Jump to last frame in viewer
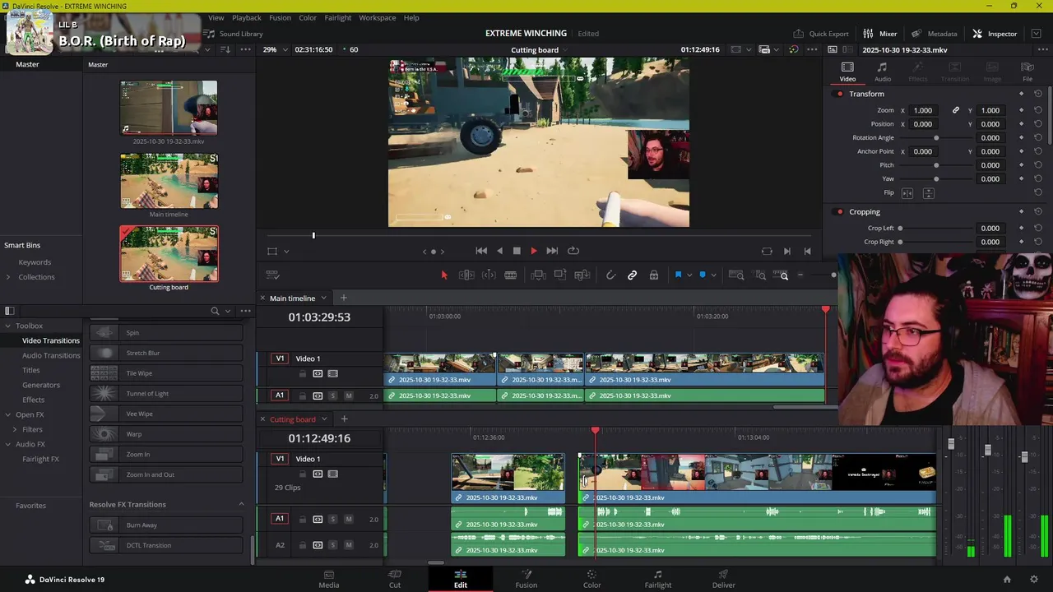Screen dimensions: 1053x592 [x=552, y=251]
